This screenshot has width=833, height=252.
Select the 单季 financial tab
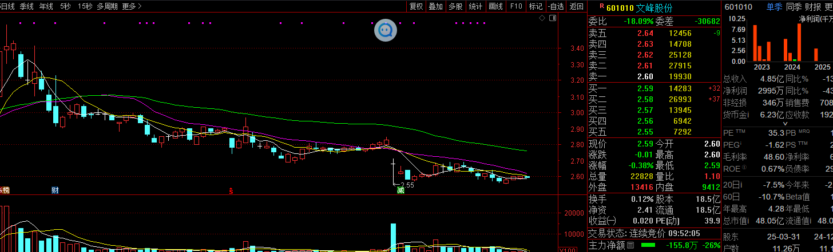coord(774,7)
